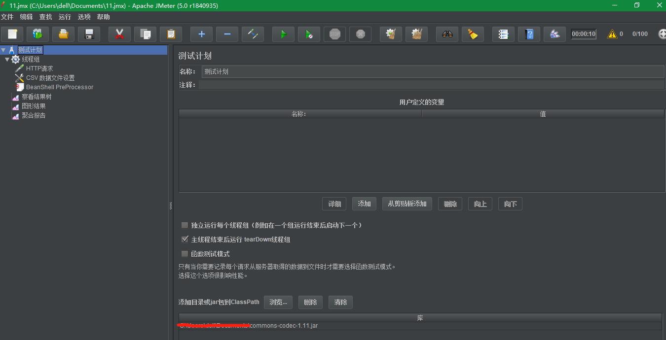Click the remote engines icon after 0/100
Image resolution: width=666 pixels, height=340 pixels.
[662, 34]
